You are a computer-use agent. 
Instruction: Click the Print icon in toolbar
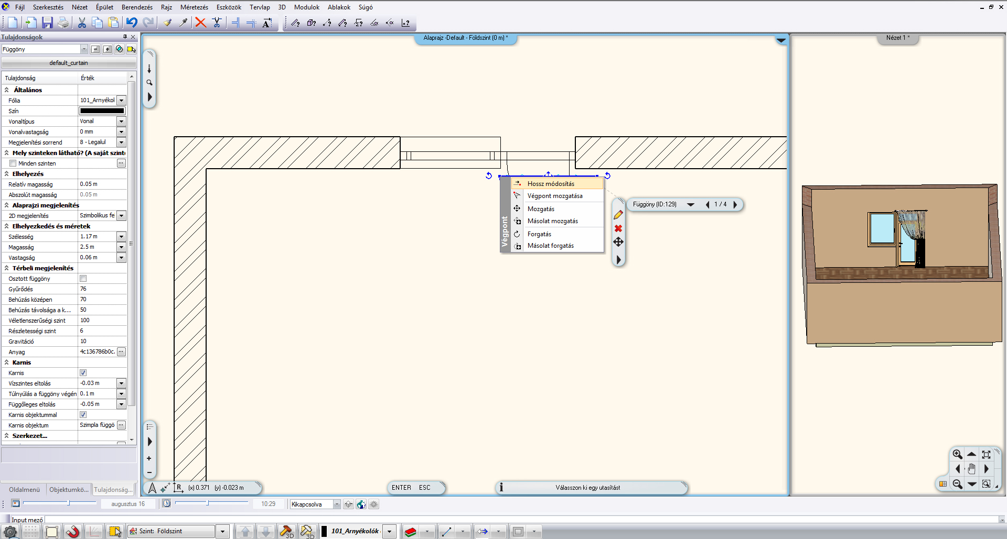(63, 23)
